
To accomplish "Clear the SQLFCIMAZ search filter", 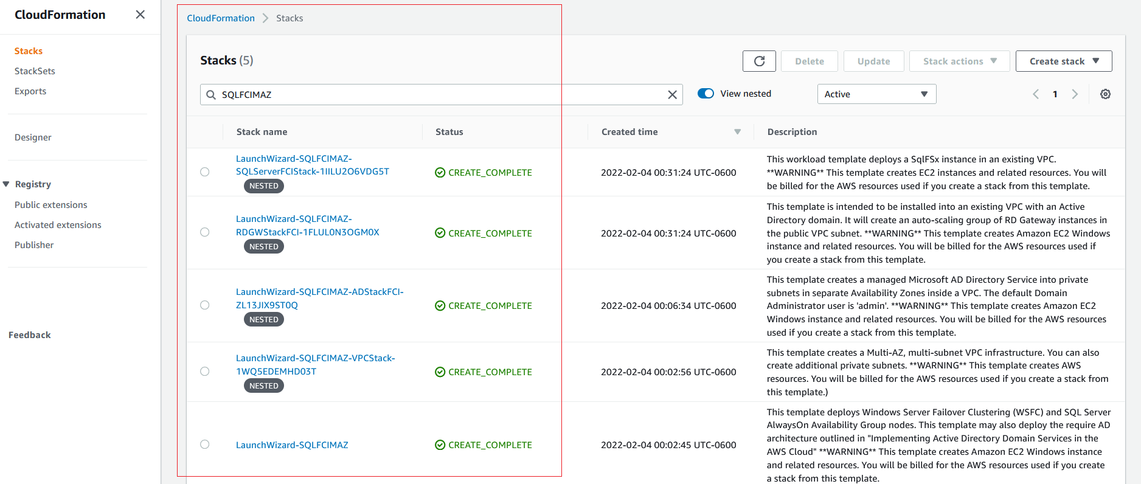I will [x=672, y=95].
